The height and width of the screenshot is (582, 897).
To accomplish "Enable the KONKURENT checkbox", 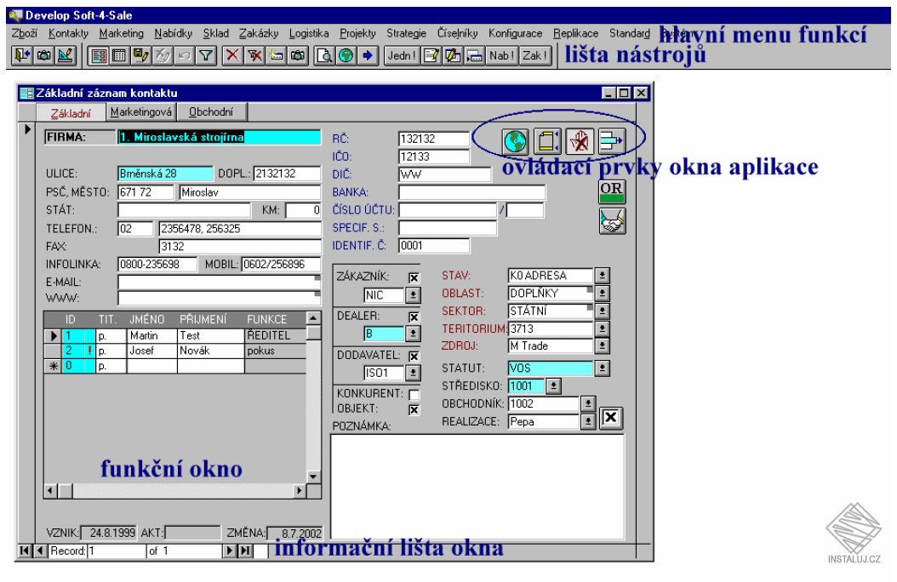I will tap(414, 395).
